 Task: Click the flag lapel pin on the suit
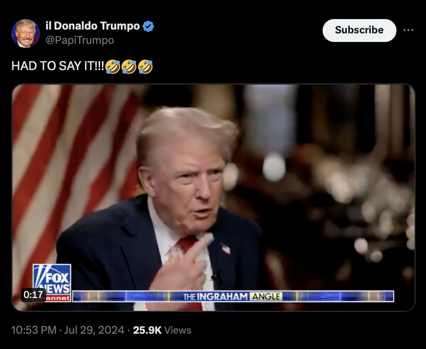pos(225,248)
